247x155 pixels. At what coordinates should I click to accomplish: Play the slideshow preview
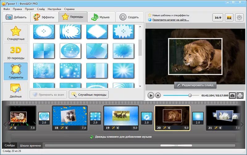[x=151, y=95]
